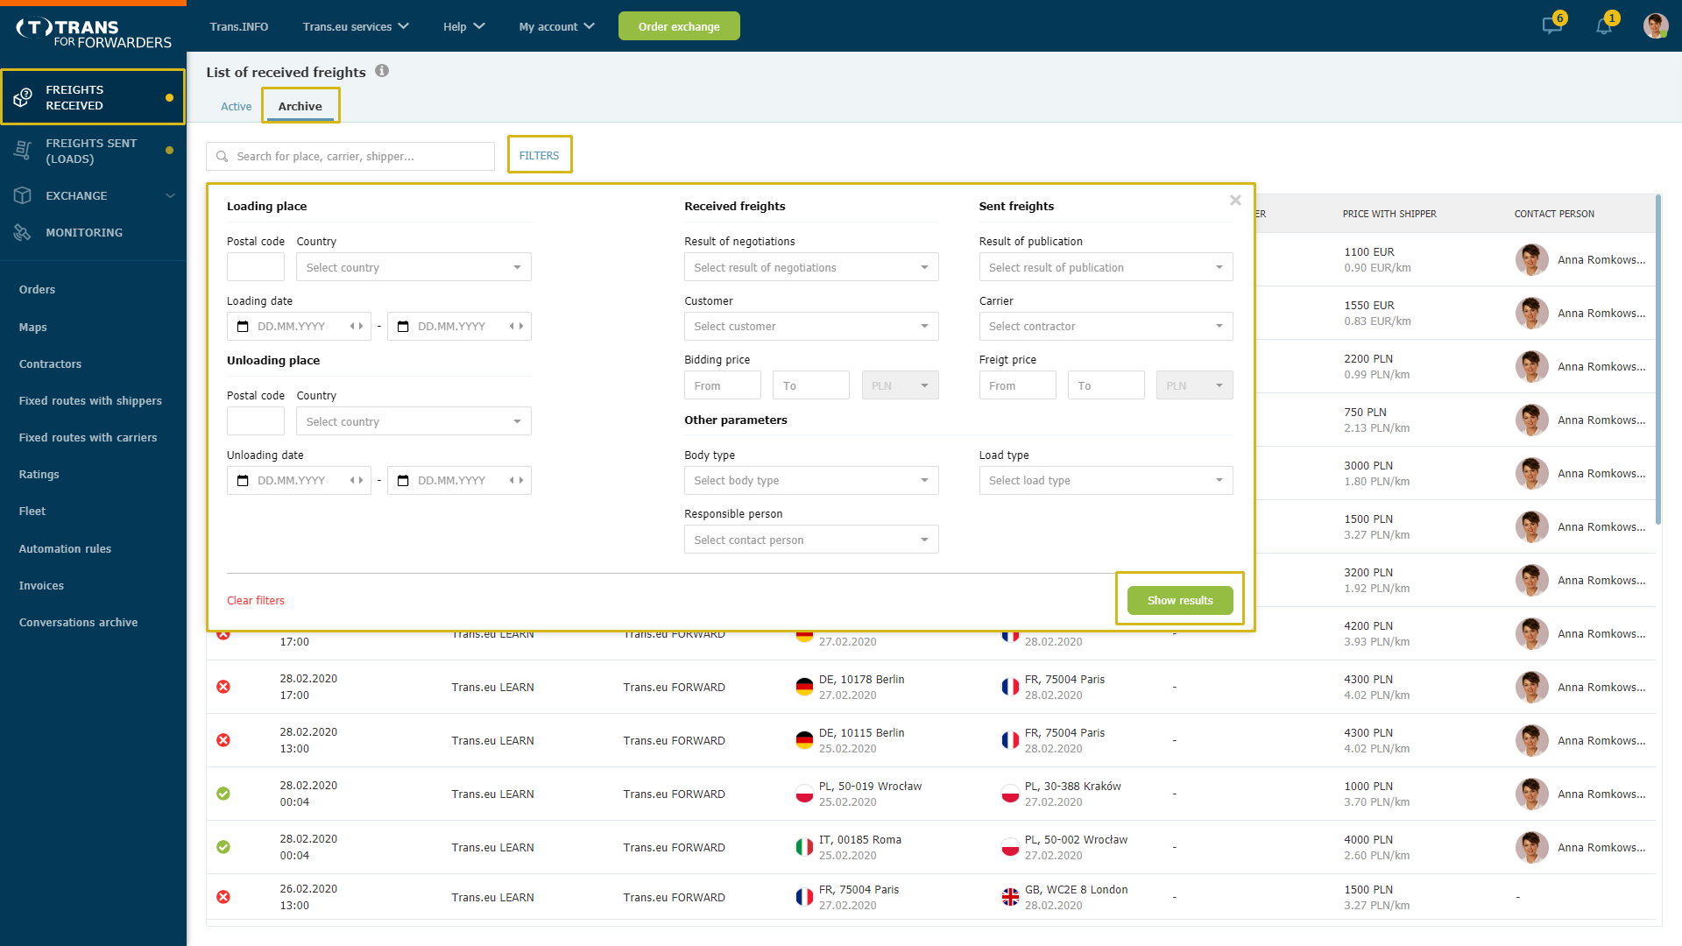This screenshot has height=946, width=1682.
Task: Click red rejected icon for Berlin 10178 row
Action: point(223,687)
